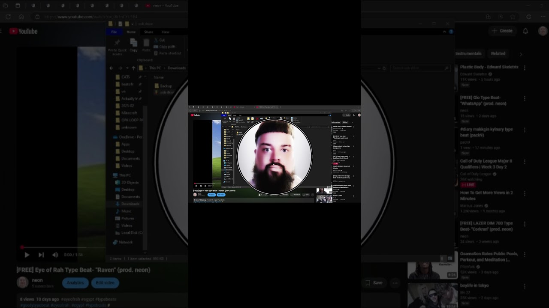This screenshot has height=308, width=549.
Task: Open the Share tab in the Explorer ribbon
Action: (x=148, y=32)
